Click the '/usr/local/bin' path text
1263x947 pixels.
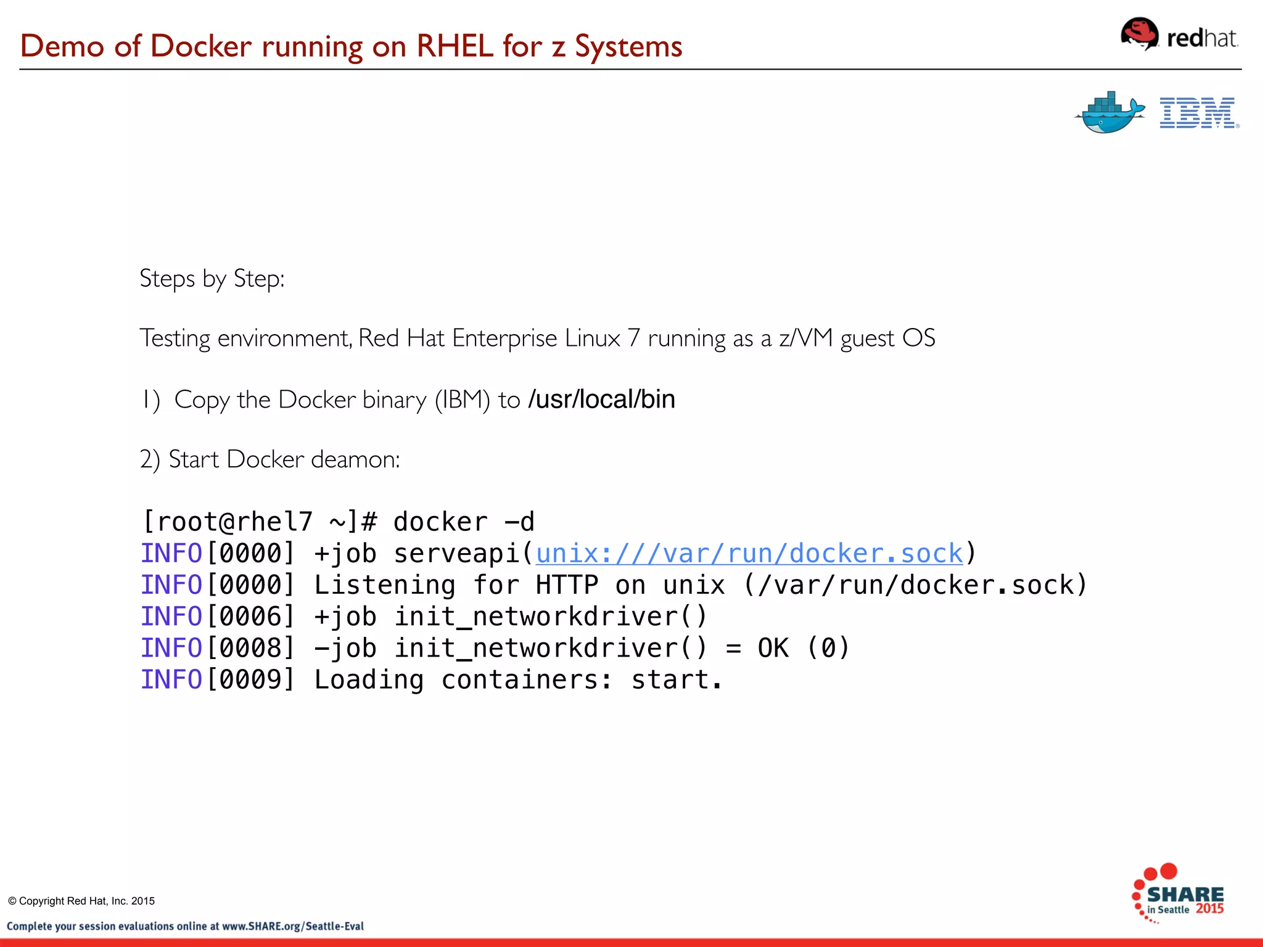point(601,400)
